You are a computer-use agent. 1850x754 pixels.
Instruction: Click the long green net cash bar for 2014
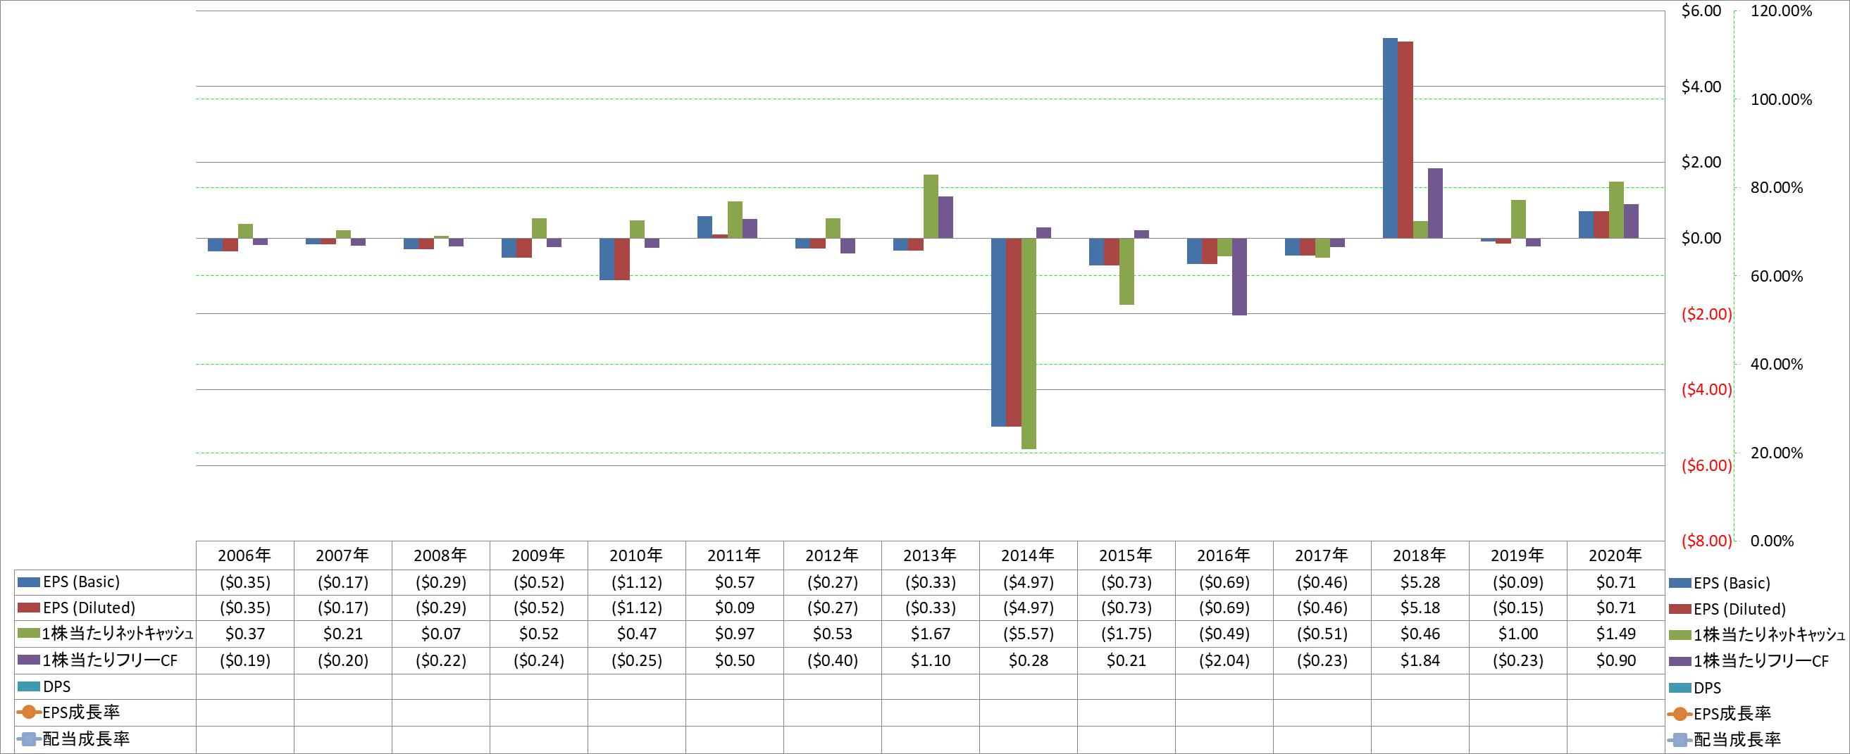(x=1029, y=344)
